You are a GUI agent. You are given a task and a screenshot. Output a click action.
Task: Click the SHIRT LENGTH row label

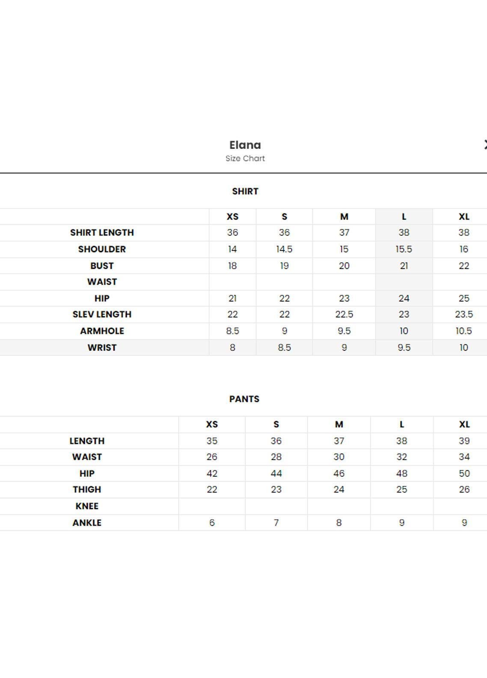click(x=102, y=232)
